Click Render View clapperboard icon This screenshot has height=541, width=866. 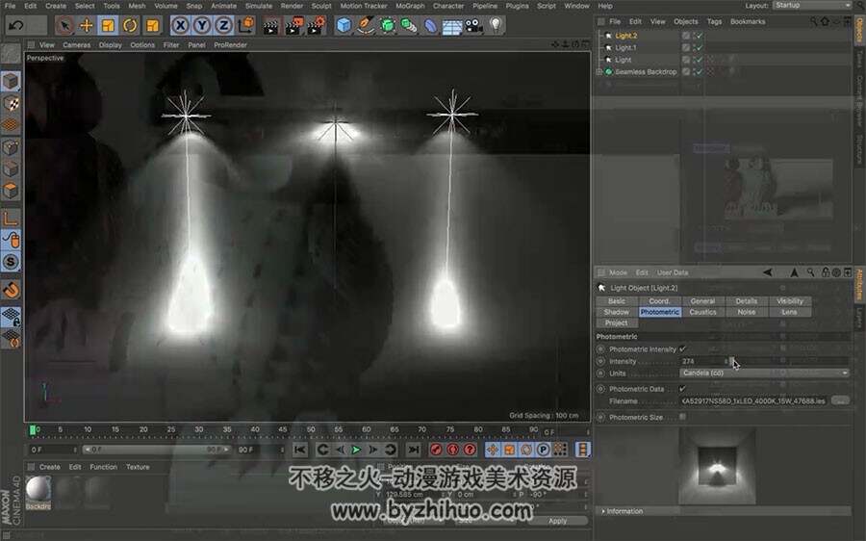coord(271,26)
